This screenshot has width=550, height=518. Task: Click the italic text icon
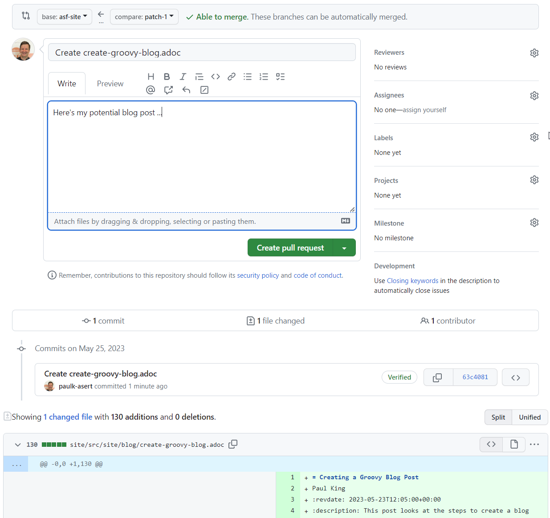pos(183,77)
